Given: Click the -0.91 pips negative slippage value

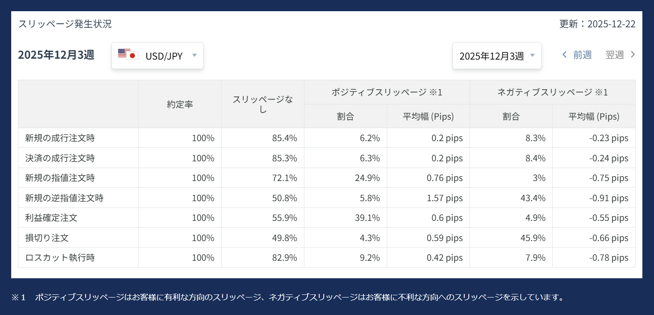Looking at the screenshot, I should 608,198.
